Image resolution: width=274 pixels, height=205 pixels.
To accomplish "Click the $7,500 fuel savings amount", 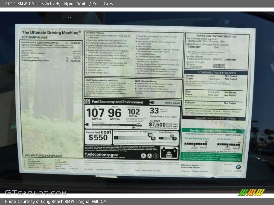I will (157, 124).
